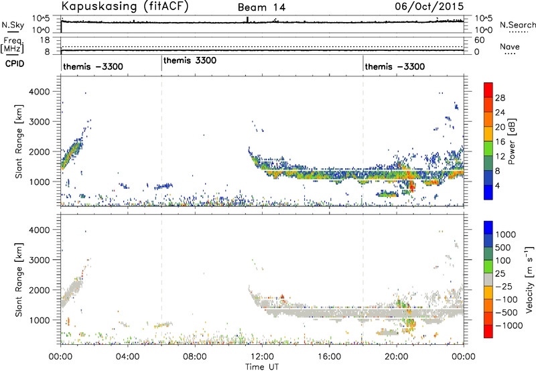
Task: Click the blue bottom of the Power color bar
Action: [488, 193]
